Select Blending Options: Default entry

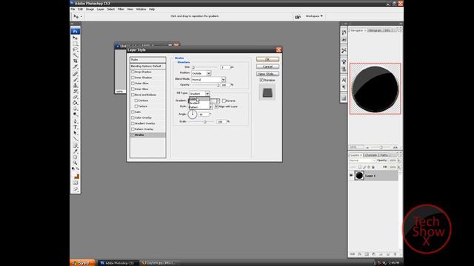tap(148, 66)
